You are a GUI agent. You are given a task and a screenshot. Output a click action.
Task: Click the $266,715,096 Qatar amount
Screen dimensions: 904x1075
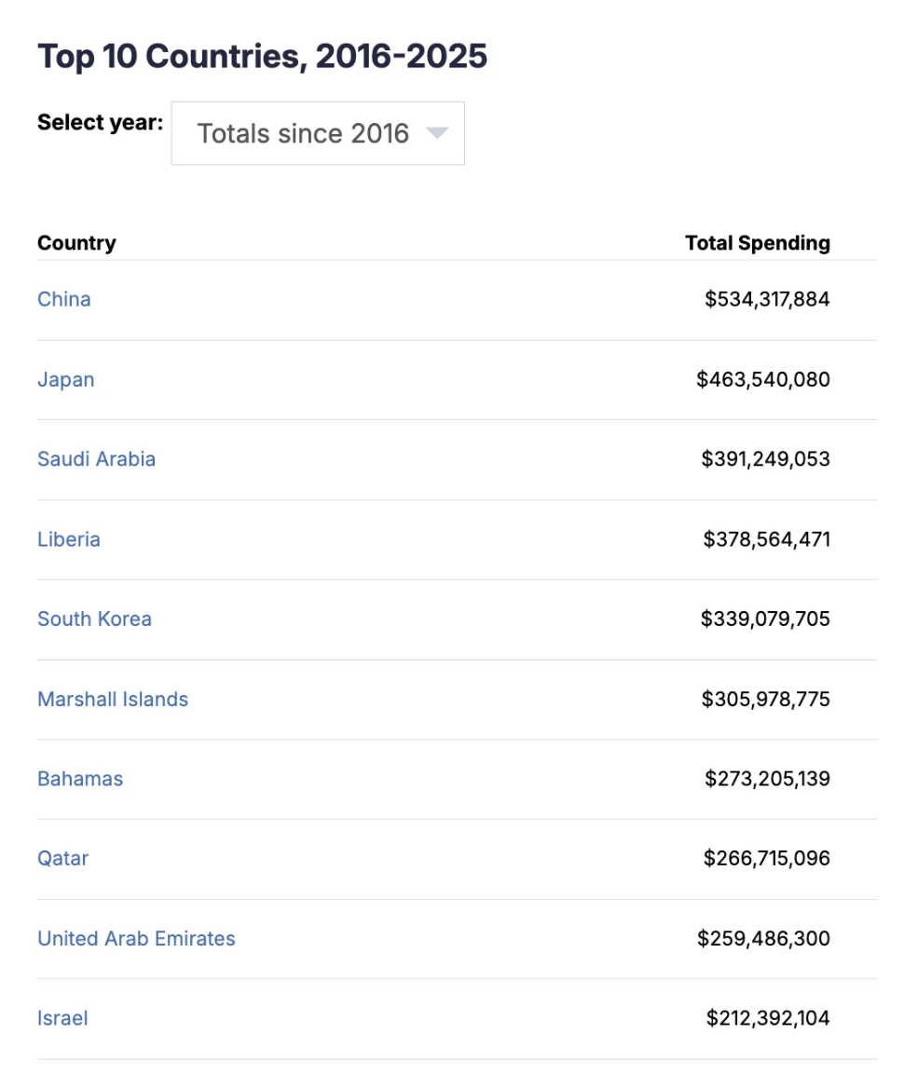(x=766, y=858)
